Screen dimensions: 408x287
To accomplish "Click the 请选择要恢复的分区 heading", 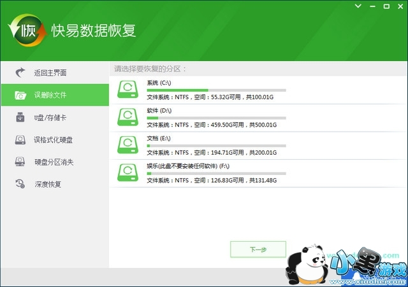I will (150, 69).
